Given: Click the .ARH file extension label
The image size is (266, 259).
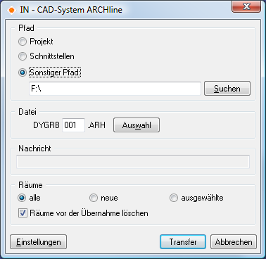Looking at the screenshot, I should (x=96, y=125).
